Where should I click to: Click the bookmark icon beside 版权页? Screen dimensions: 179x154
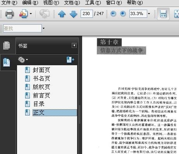(28, 87)
